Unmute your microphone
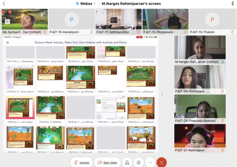Viewport: 237px width, 167px height. 81,163
